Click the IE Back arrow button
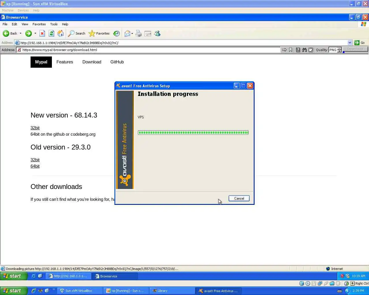369x295 pixels. [10, 33]
